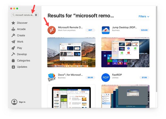Open the Docs² | for Microsof... title
Screen dimensions: 166x119
click(70, 75)
